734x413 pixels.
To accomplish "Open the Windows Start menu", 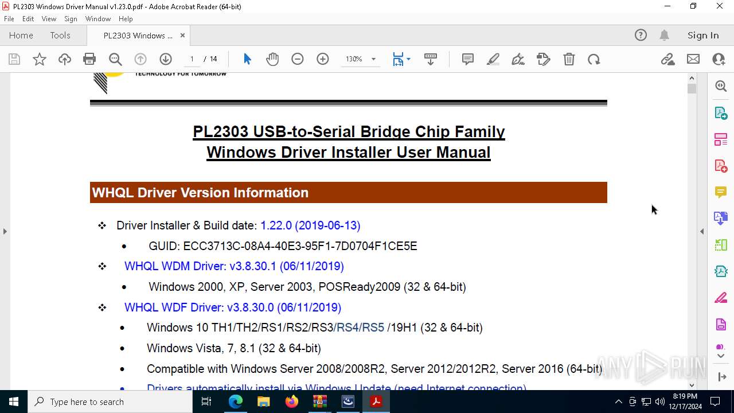I will coord(14,402).
